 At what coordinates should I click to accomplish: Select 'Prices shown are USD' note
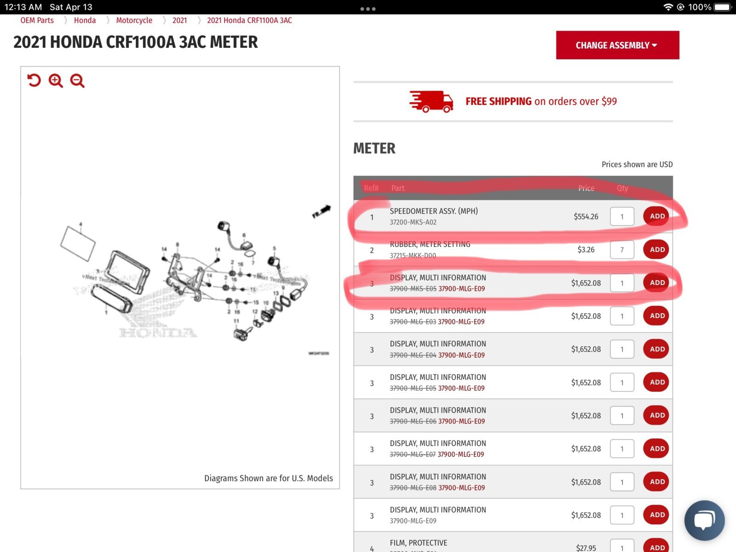pyautogui.click(x=637, y=164)
